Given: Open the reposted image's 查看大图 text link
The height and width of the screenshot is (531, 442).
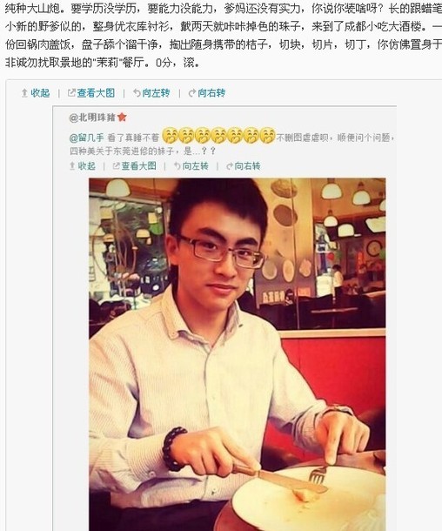Looking at the screenshot, I should click(x=138, y=166).
